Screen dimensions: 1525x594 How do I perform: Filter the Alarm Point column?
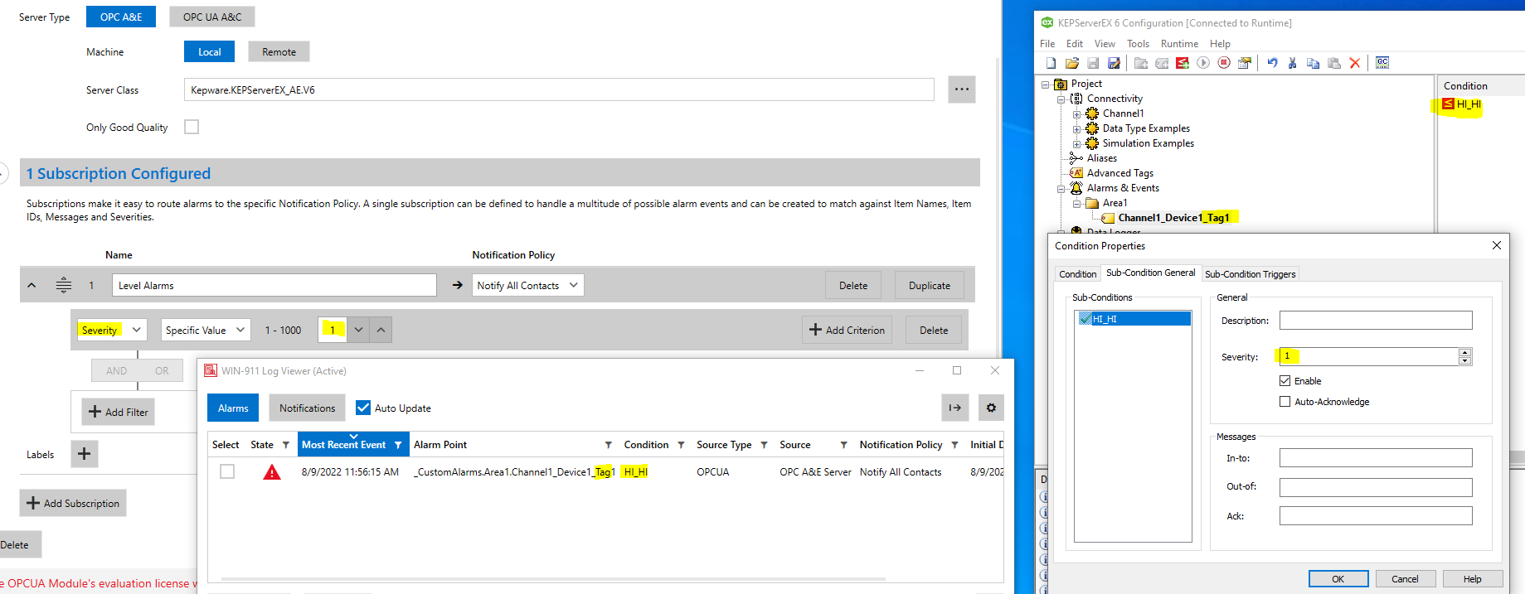click(608, 445)
